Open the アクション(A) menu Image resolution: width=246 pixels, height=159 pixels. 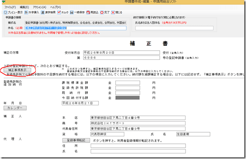40,7
